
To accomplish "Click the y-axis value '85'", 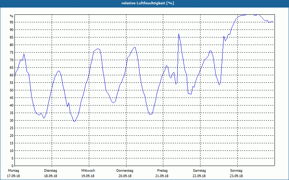I will point(12,37).
